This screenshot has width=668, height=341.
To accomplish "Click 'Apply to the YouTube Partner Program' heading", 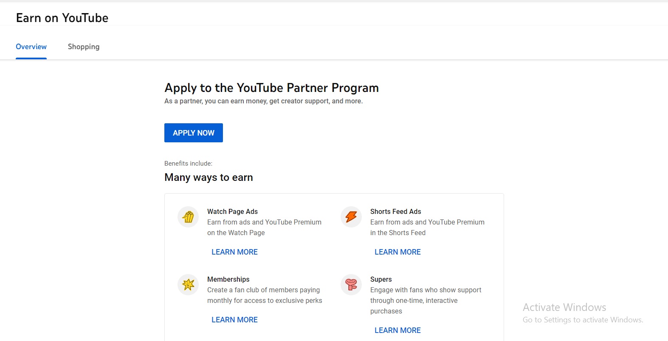I will (271, 88).
